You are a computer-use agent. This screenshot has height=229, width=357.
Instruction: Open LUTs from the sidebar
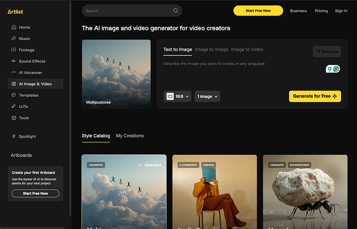pyautogui.click(x=23, y=107)
